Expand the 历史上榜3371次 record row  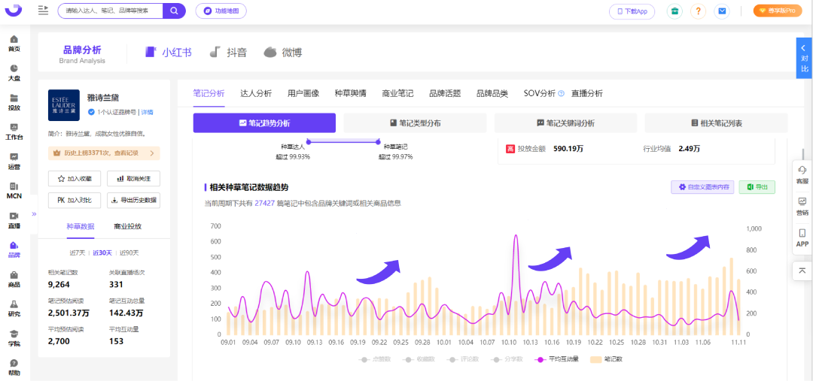[104, 153]
